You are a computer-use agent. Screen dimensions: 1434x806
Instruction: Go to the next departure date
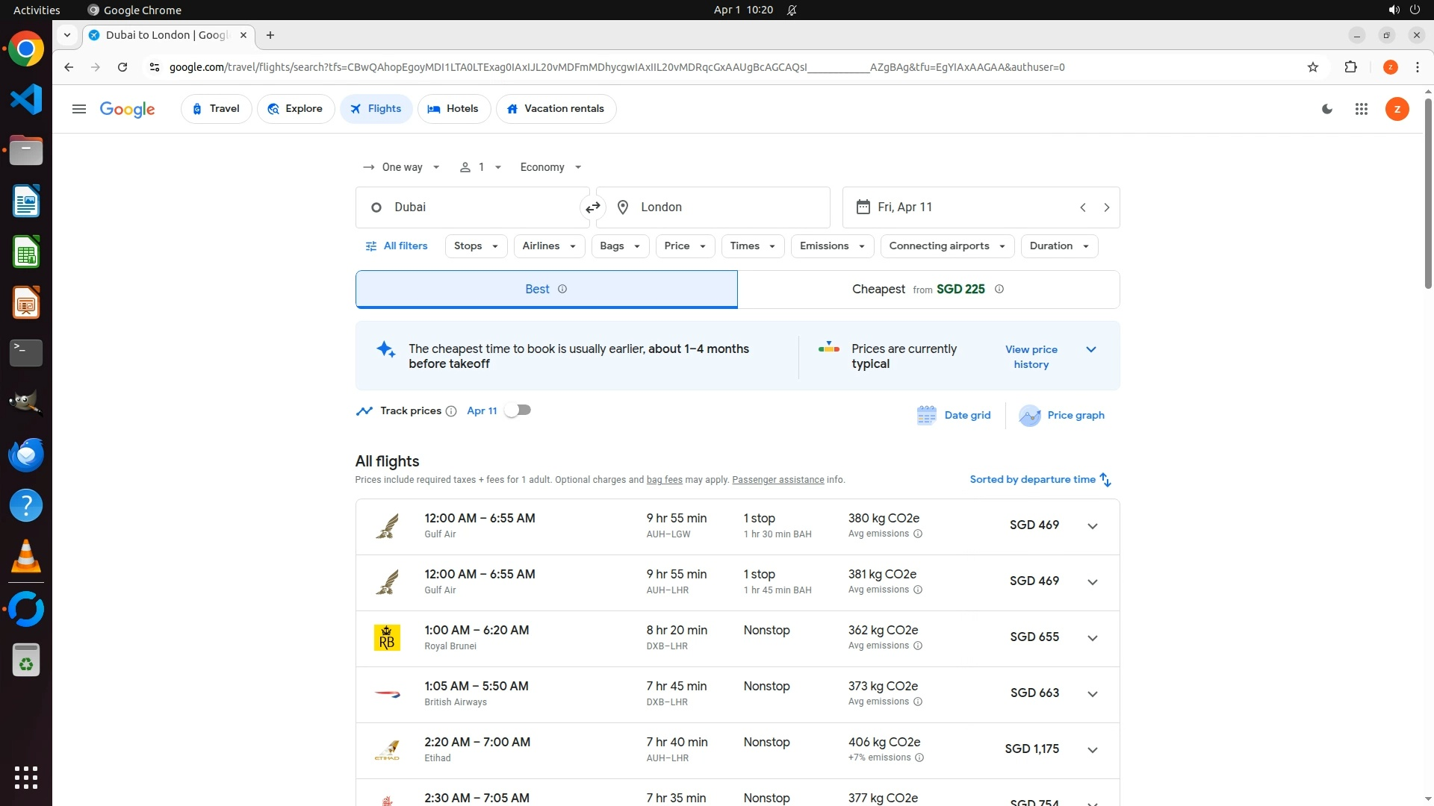[x=1107, y=207]
